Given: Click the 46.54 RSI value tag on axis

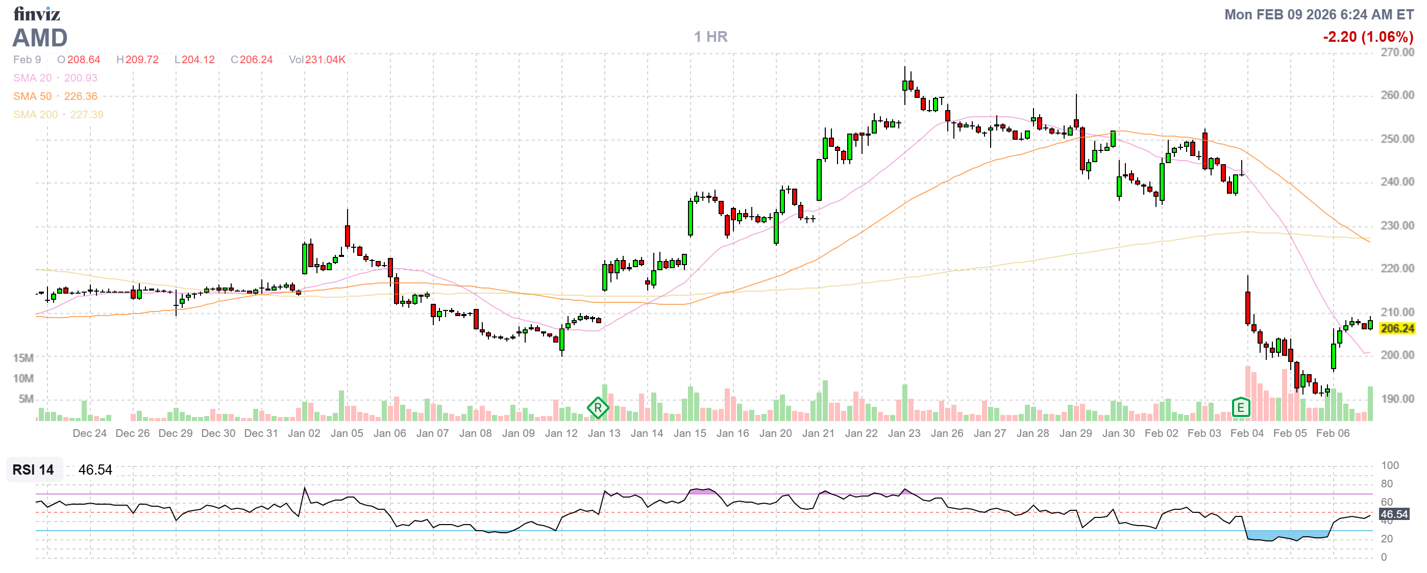Looking at the screenshot, I should tap(1394, 514).
